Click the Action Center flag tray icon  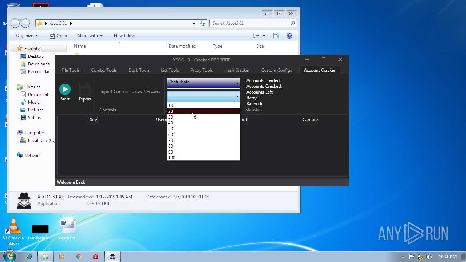pyautogui.click(x=412, y=257)
